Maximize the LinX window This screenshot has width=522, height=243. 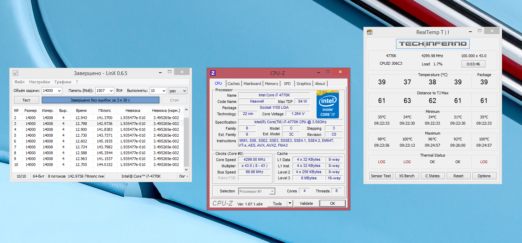[x=170, y=72]
